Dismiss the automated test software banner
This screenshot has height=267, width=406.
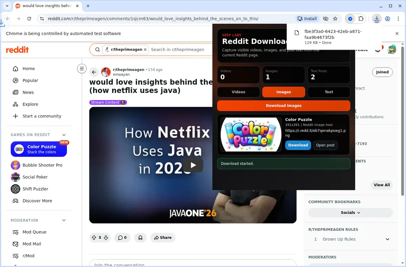[x=397, y=33]
